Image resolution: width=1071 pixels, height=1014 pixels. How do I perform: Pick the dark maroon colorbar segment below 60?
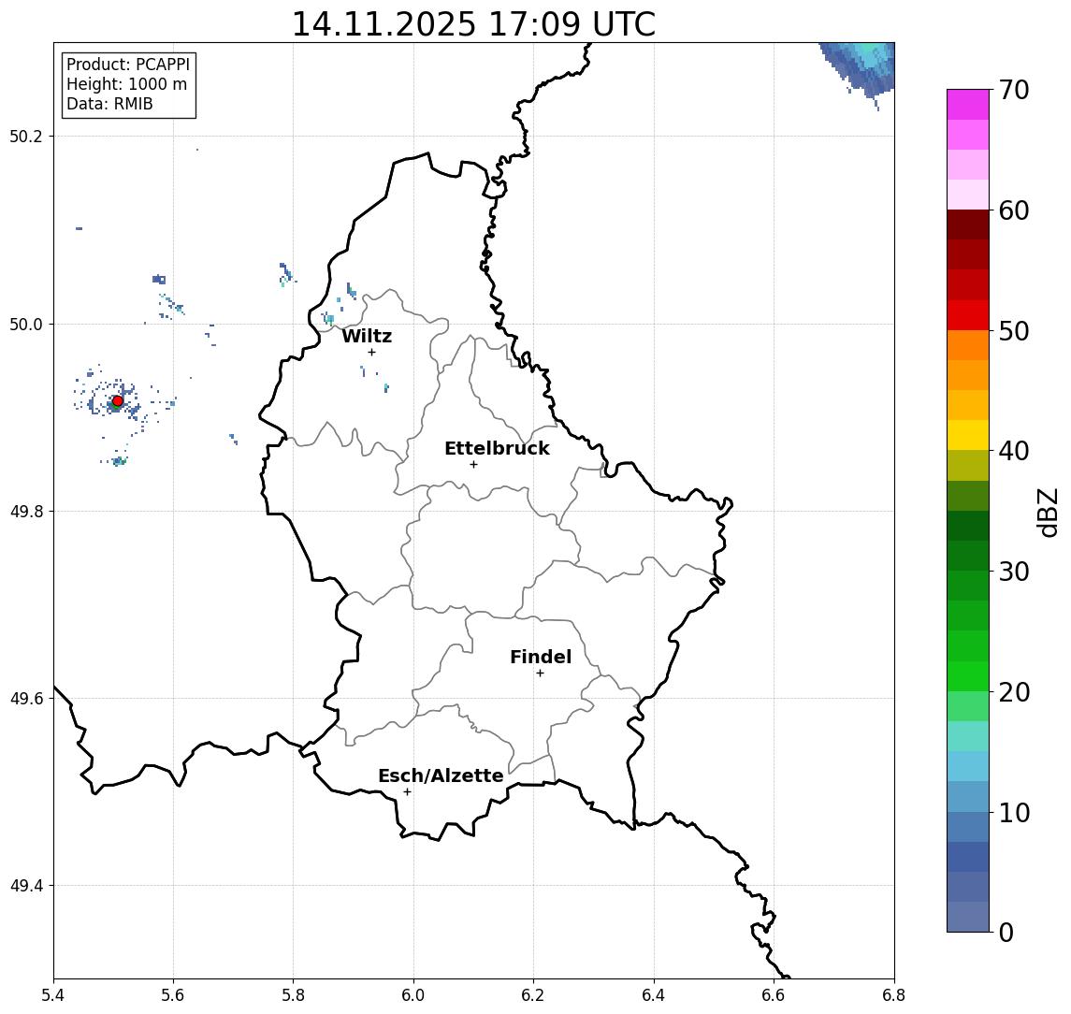tap(968, 225)
